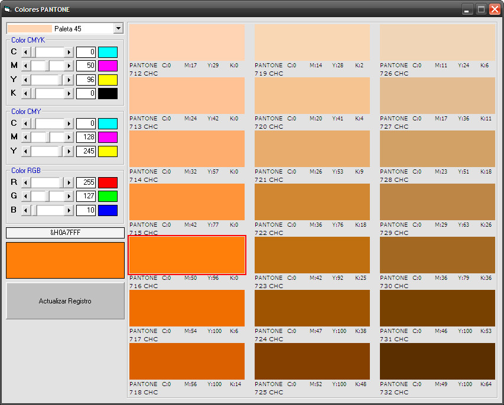
Task: Select the PANTONE 727 CHC swatch
Action: click(x=437, y=96)
